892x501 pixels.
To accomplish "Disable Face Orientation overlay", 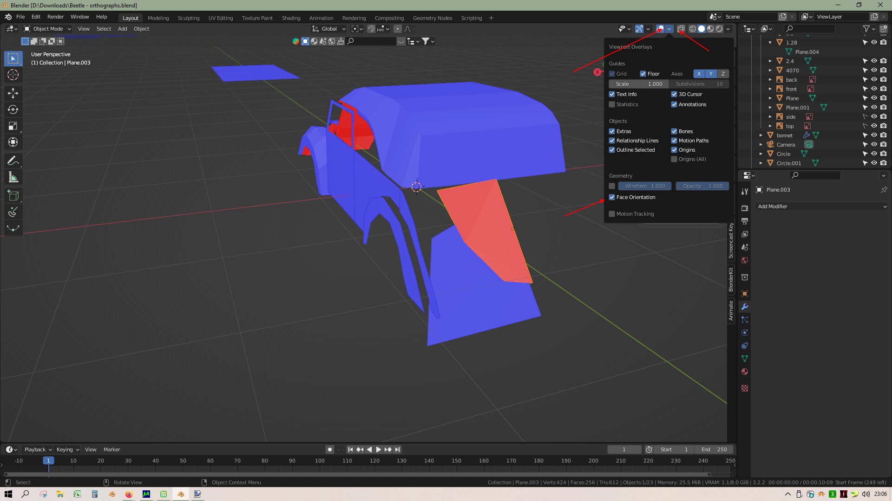I will coord(612,197).
